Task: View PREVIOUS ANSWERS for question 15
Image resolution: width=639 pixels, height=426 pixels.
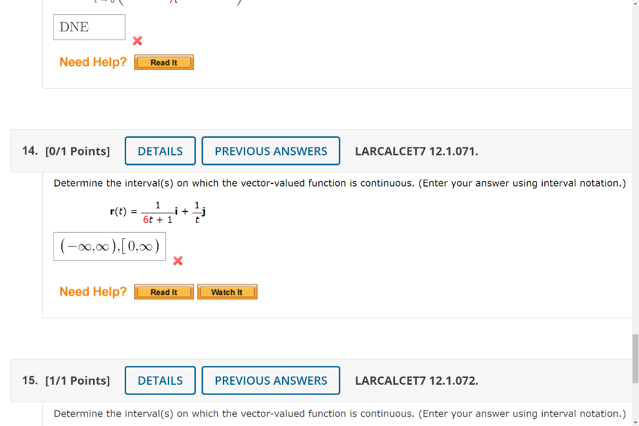Action: coord(271,380)
